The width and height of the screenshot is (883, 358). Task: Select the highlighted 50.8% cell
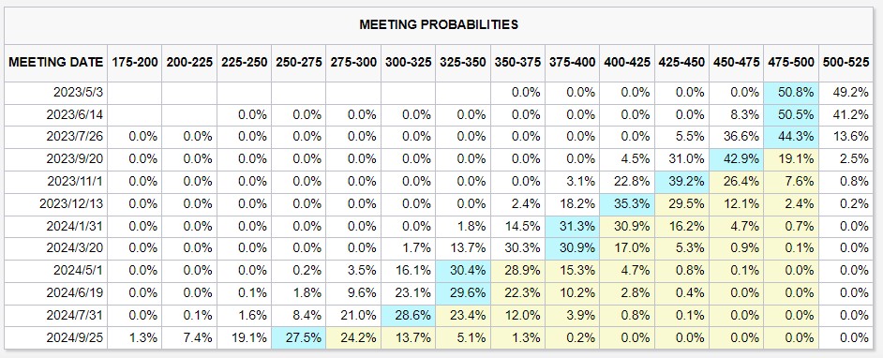(790, 93)
